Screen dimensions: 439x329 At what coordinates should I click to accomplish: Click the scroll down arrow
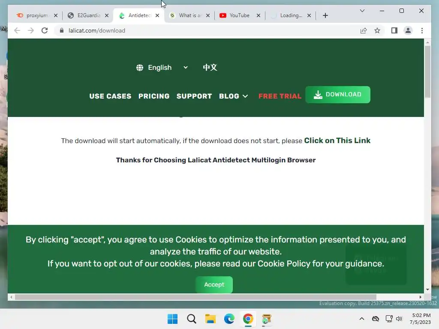tap(427, 290)
